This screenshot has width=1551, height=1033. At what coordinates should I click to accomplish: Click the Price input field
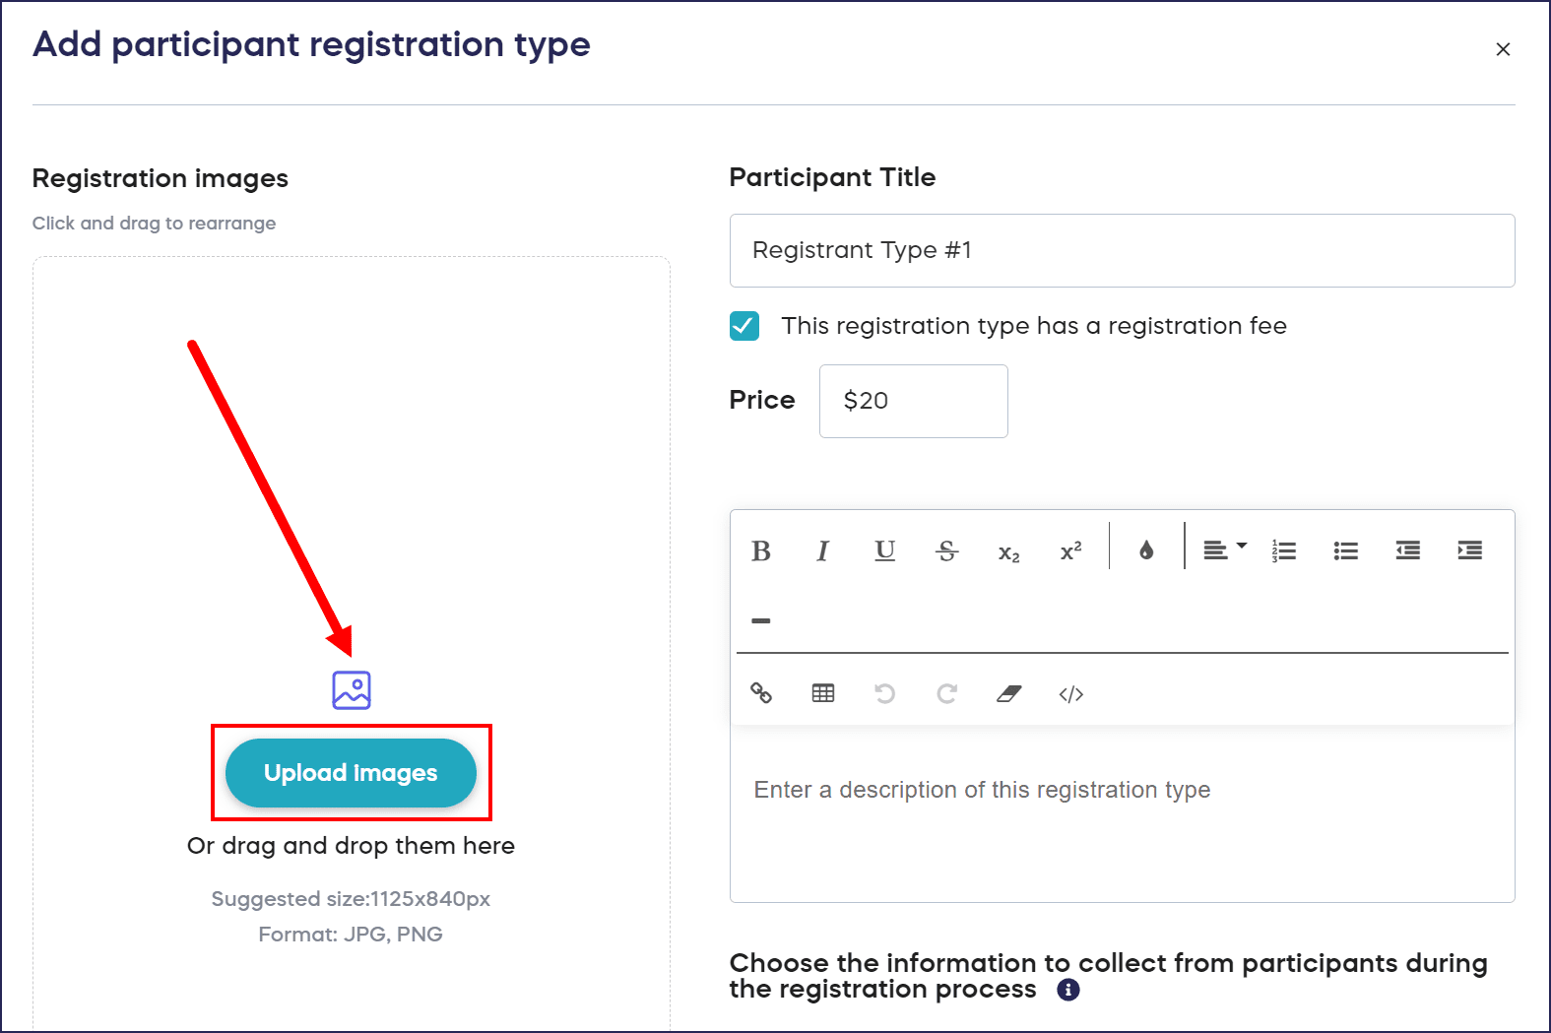click(x=913, y=401)
